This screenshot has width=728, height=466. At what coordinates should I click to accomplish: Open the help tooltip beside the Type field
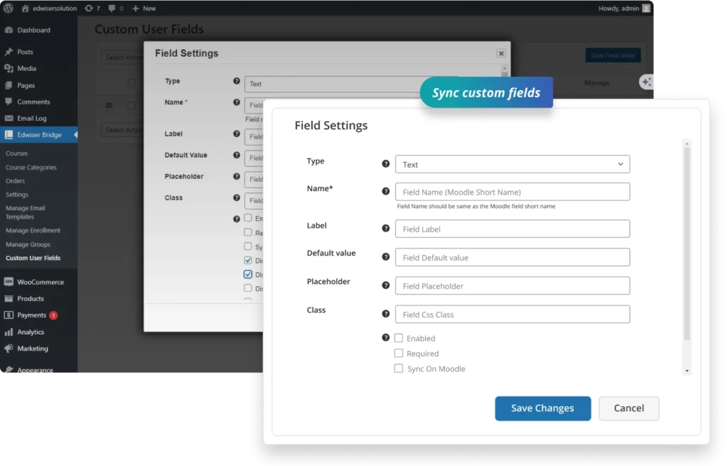click(x=386, y=163)
